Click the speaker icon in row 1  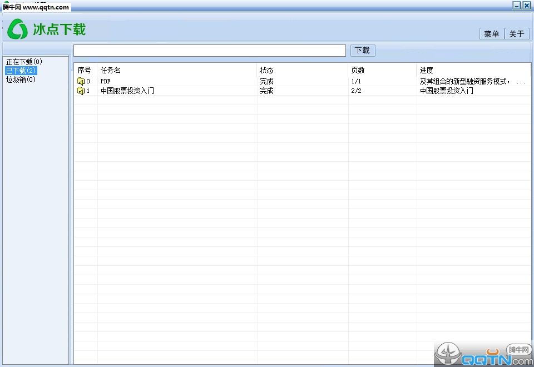tap(81, 91)
